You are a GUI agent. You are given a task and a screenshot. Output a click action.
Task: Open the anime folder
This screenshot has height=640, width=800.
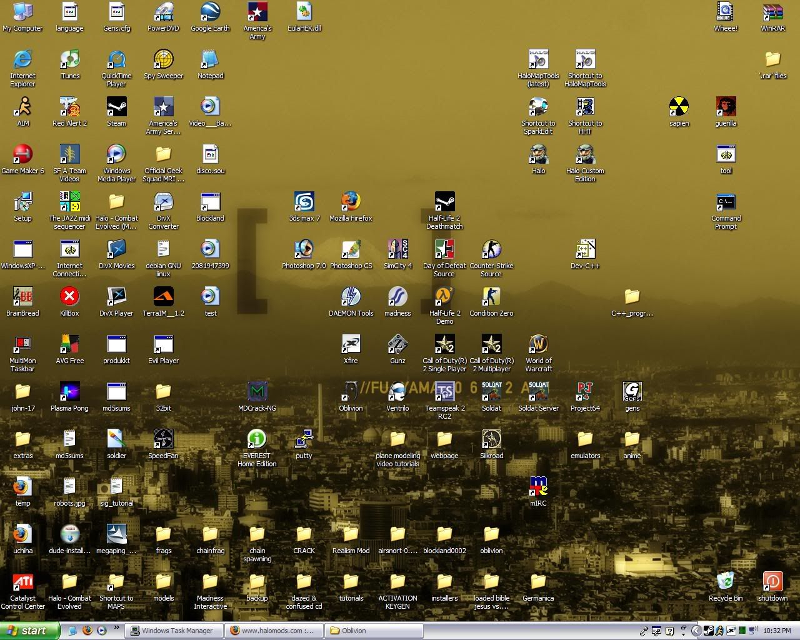[632, 444]
